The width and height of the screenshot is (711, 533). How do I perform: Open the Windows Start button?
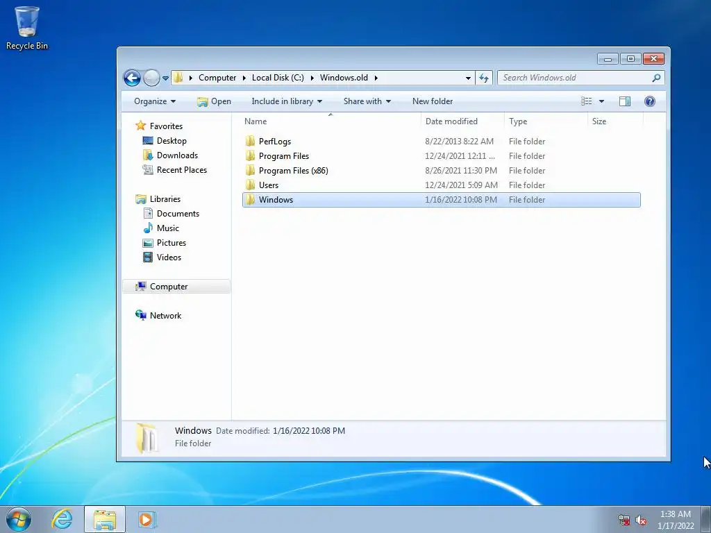click(19, 519)
